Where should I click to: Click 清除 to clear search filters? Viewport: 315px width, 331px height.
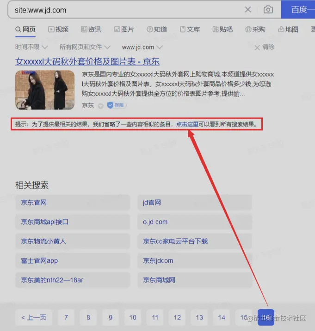pyautogui.click(x=265, y=47)
